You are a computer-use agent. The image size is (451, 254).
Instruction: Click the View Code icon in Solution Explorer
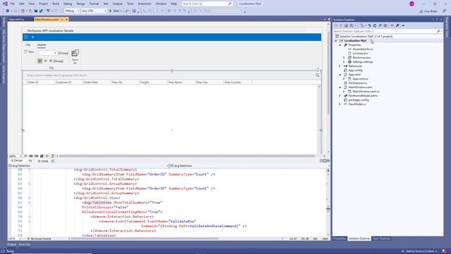(x=392, y=25)
